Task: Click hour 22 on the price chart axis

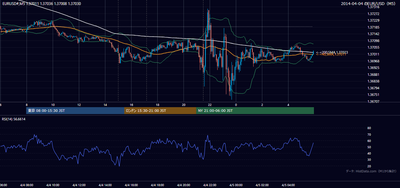Action: (210, 105)
